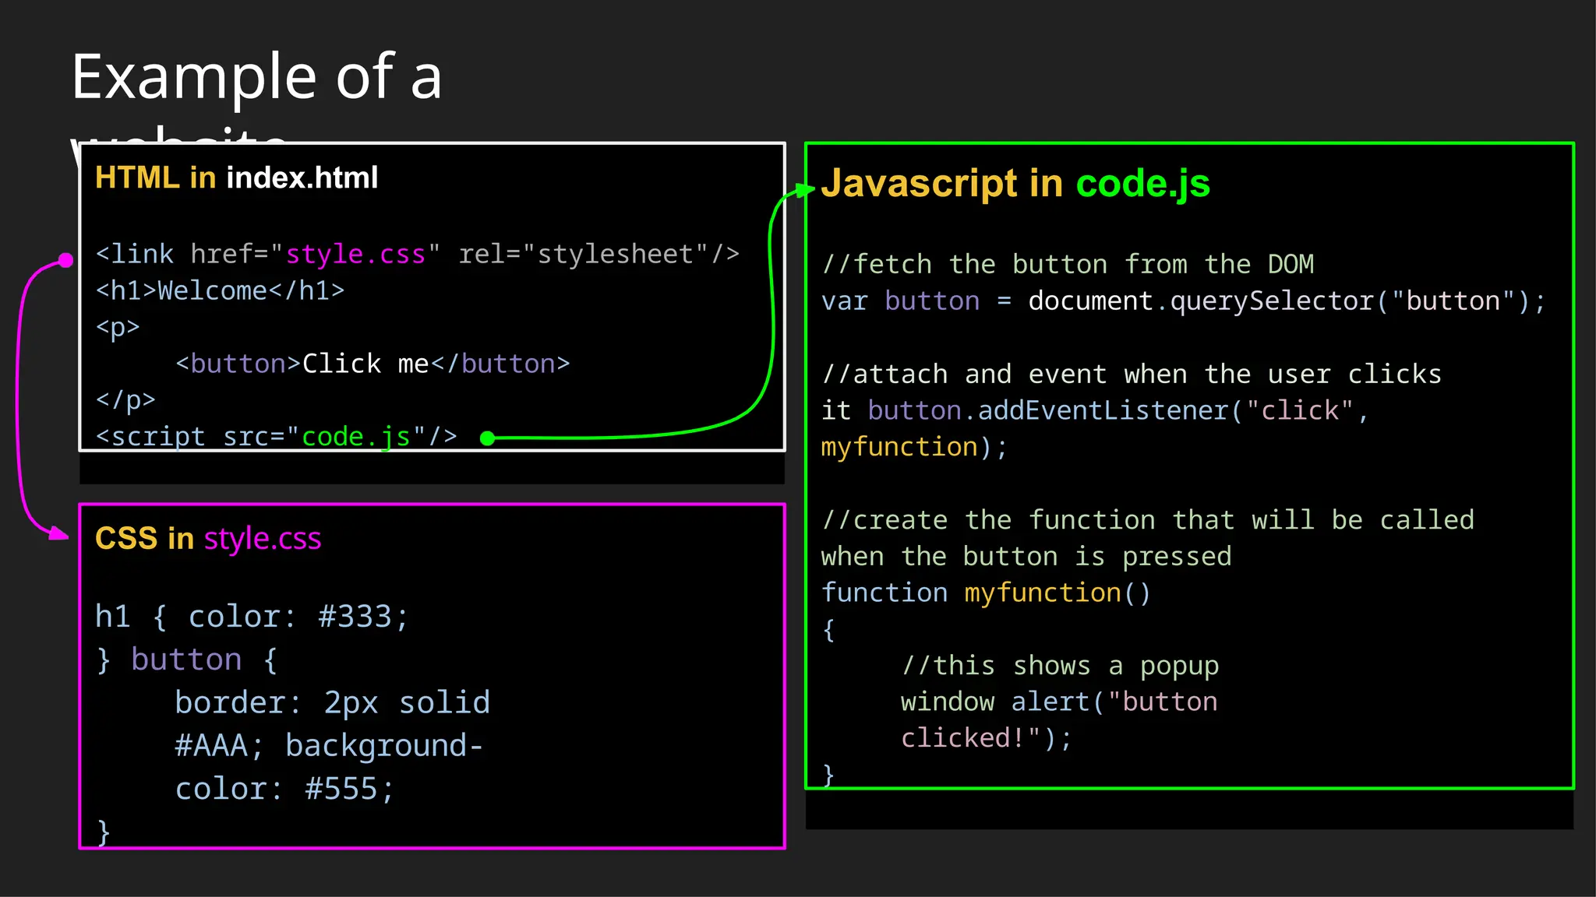Click the "//fetch the button from the DOM" comment

coord(1068,265)
